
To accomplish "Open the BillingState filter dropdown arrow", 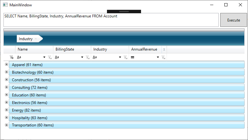I will click(82, 58).
